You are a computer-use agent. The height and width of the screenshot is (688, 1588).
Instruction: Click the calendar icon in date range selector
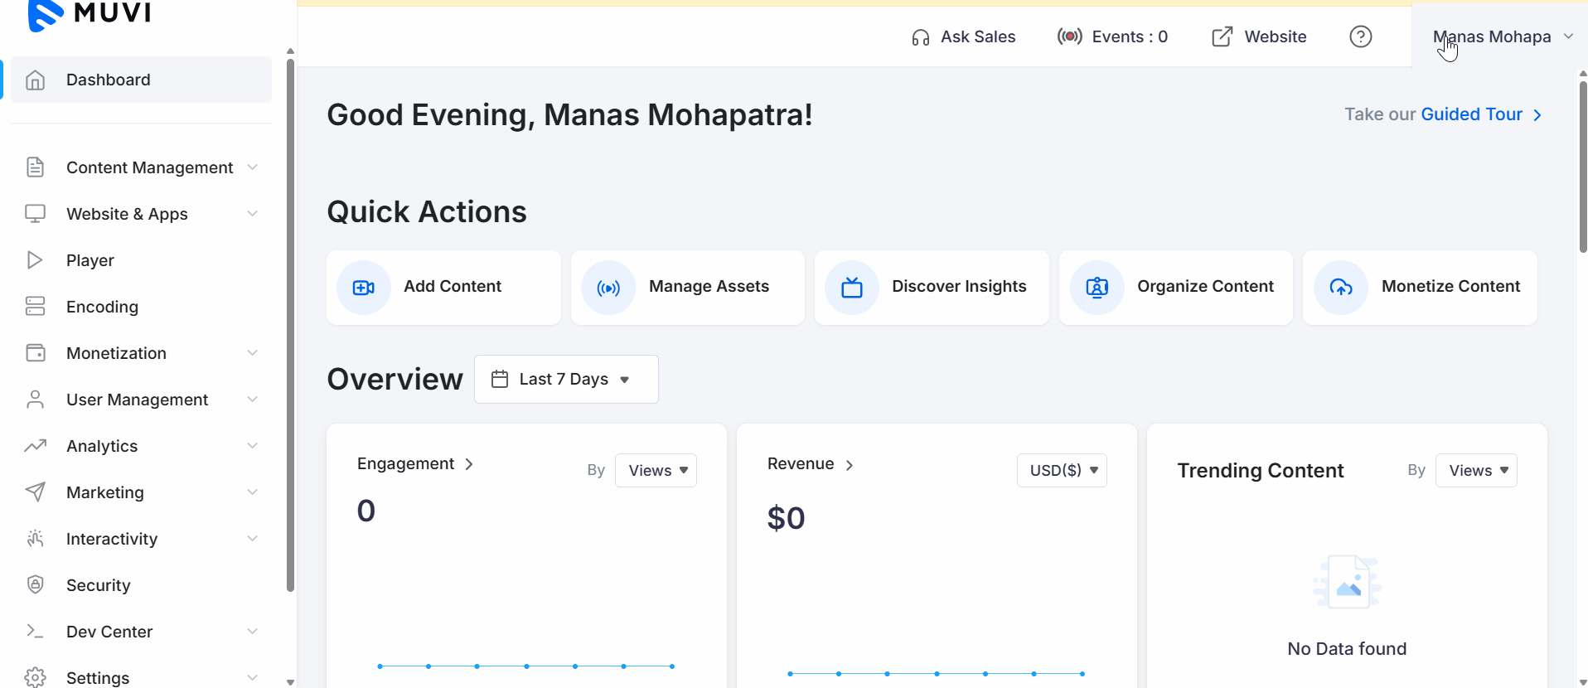[500, 379]
